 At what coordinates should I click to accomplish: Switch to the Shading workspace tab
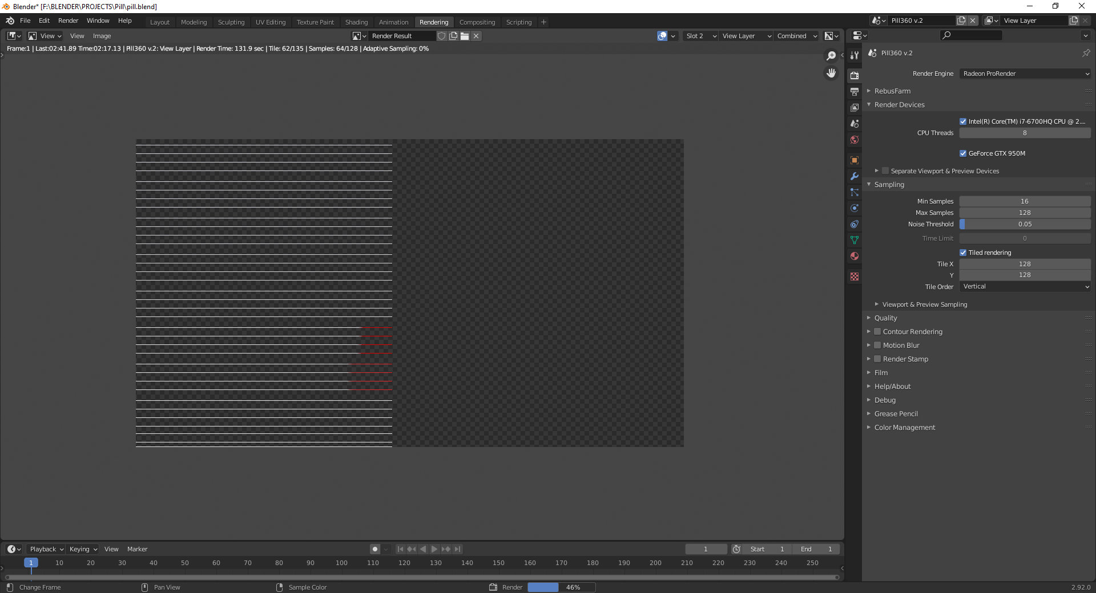click(356, 22)
